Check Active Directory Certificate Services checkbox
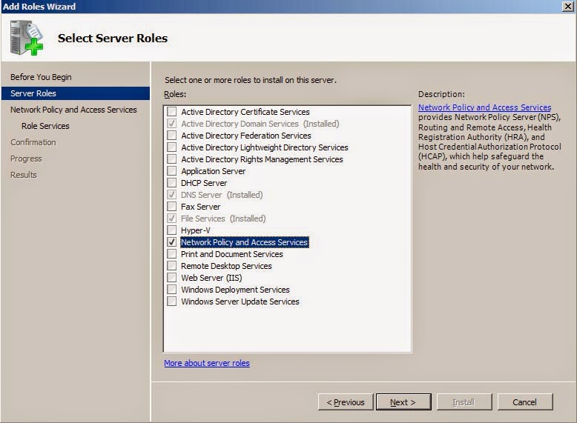This screenshot has width=577, height=423. [x=171, y=111]
